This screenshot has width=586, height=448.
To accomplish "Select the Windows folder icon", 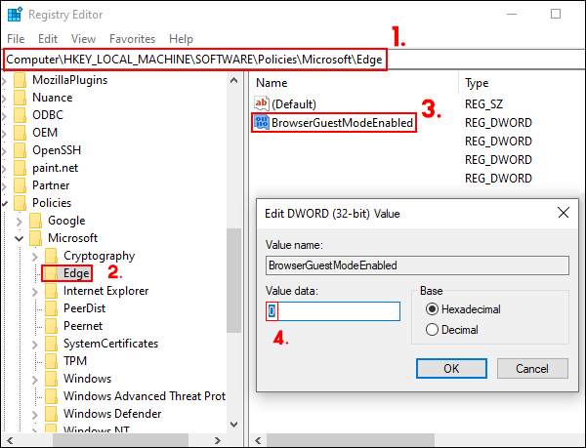I will [51, 379].
